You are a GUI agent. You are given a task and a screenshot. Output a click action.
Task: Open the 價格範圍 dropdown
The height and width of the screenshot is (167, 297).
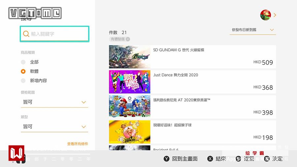coord(54,102)
